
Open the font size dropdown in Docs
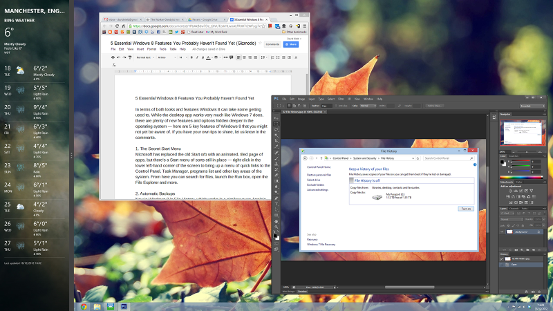(x=182, y=57)
